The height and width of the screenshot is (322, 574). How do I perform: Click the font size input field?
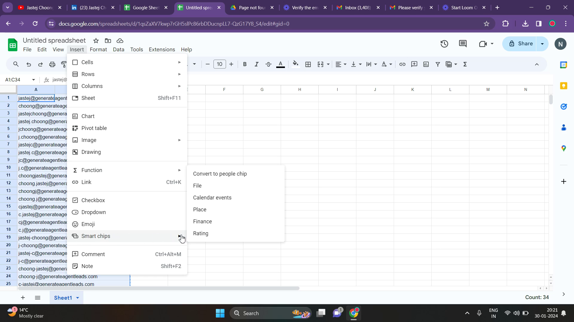point(219,64)
